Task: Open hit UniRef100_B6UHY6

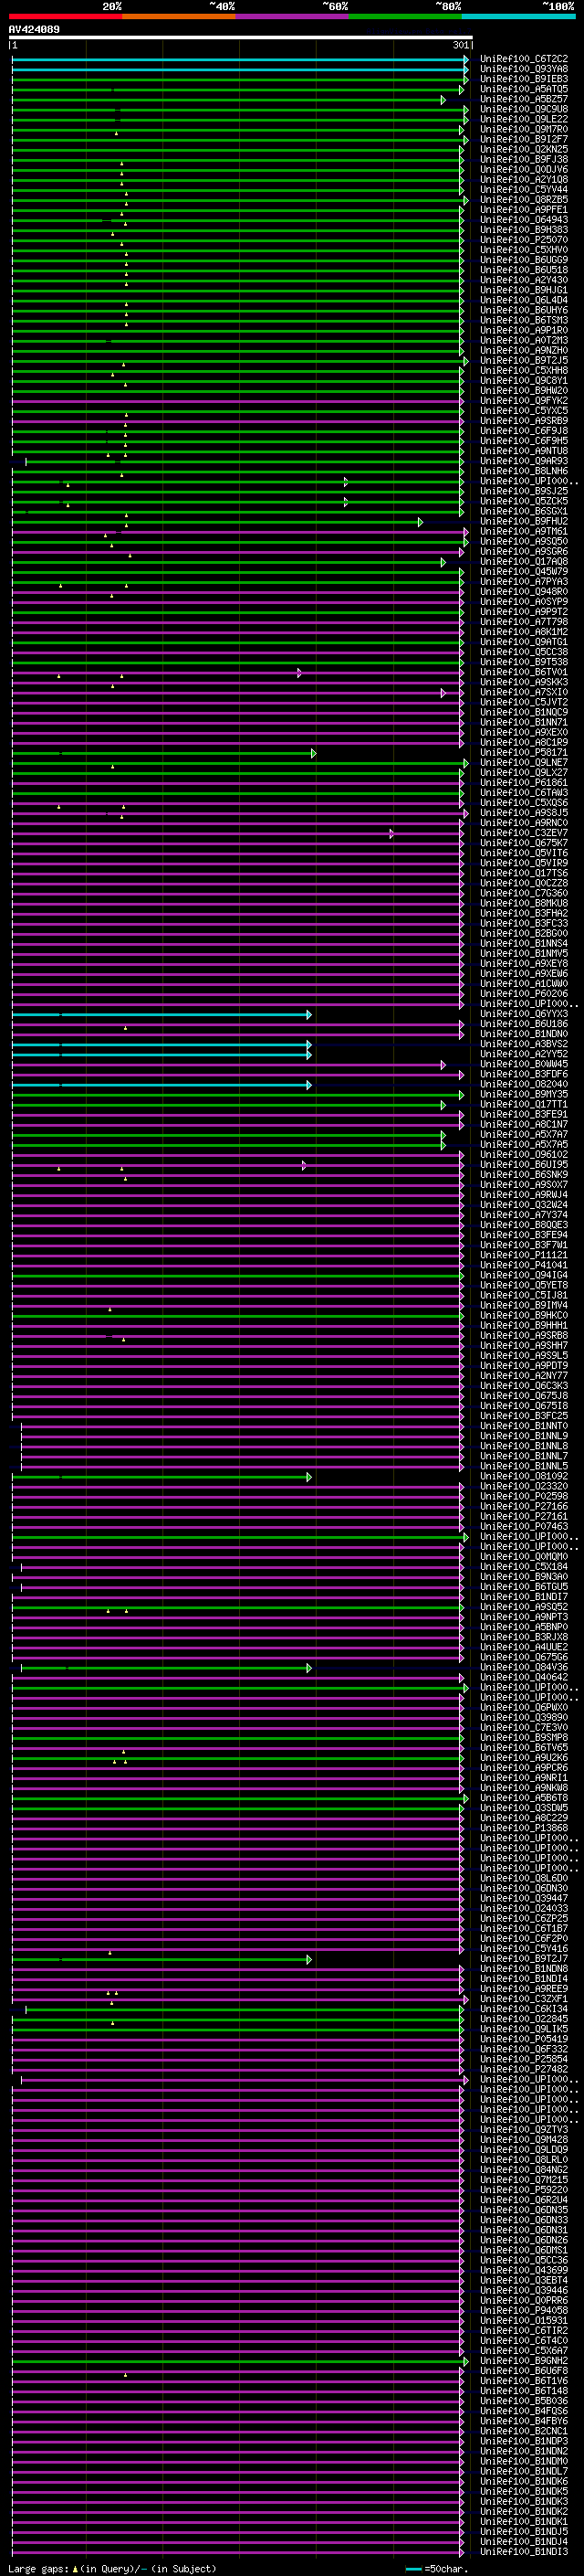Action: click(x=524, y=310)
